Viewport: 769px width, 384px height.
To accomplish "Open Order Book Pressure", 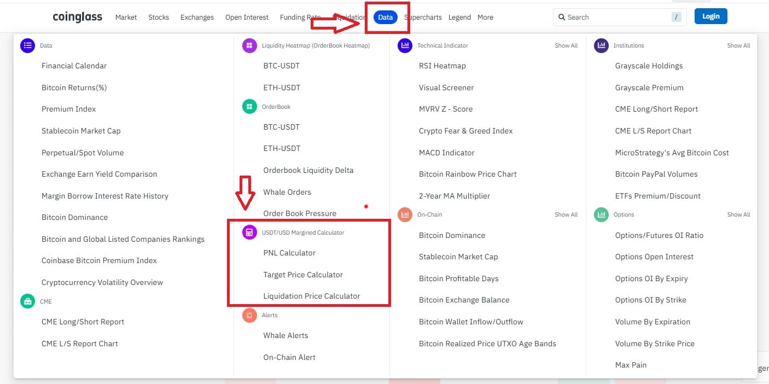I will (300, 213).
